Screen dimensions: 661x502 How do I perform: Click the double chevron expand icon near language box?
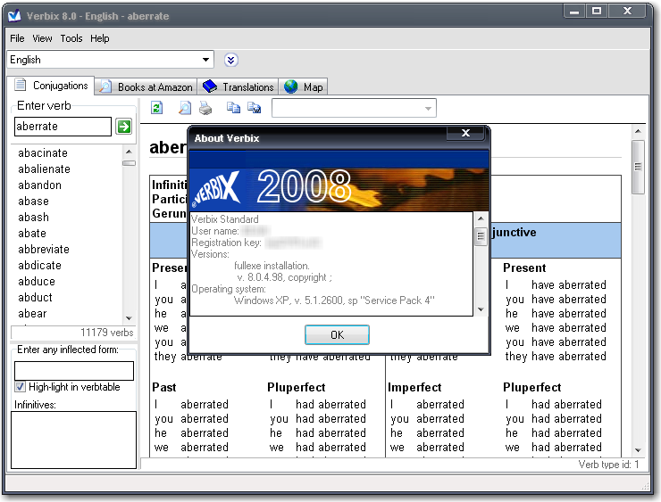[x=231, y=60]
